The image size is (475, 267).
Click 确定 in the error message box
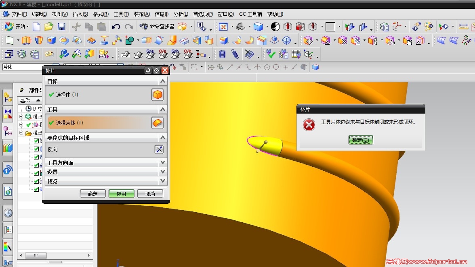pyautogui.click(x=360, y=140)
